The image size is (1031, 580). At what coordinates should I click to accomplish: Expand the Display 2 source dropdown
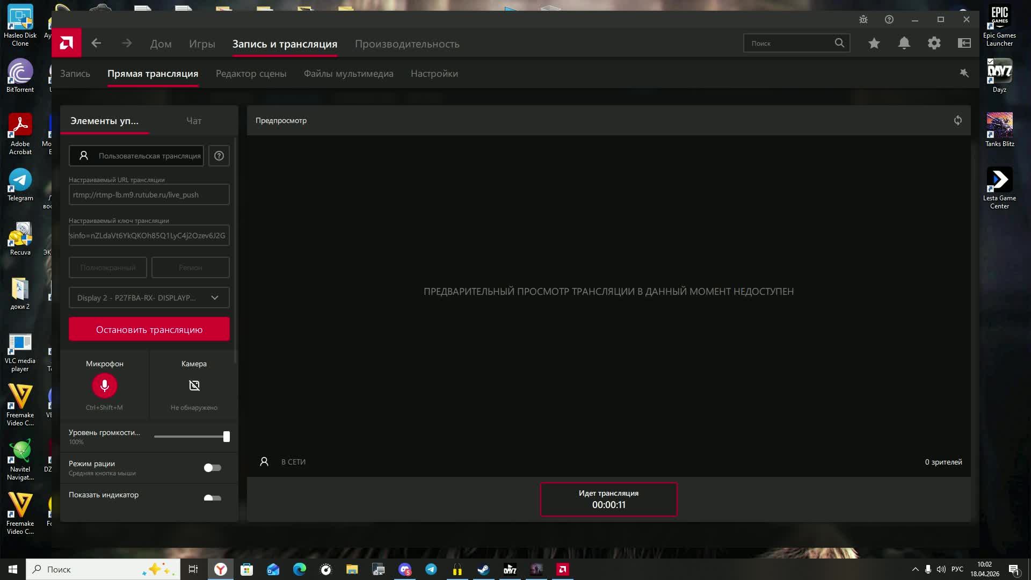click(149, 298)
